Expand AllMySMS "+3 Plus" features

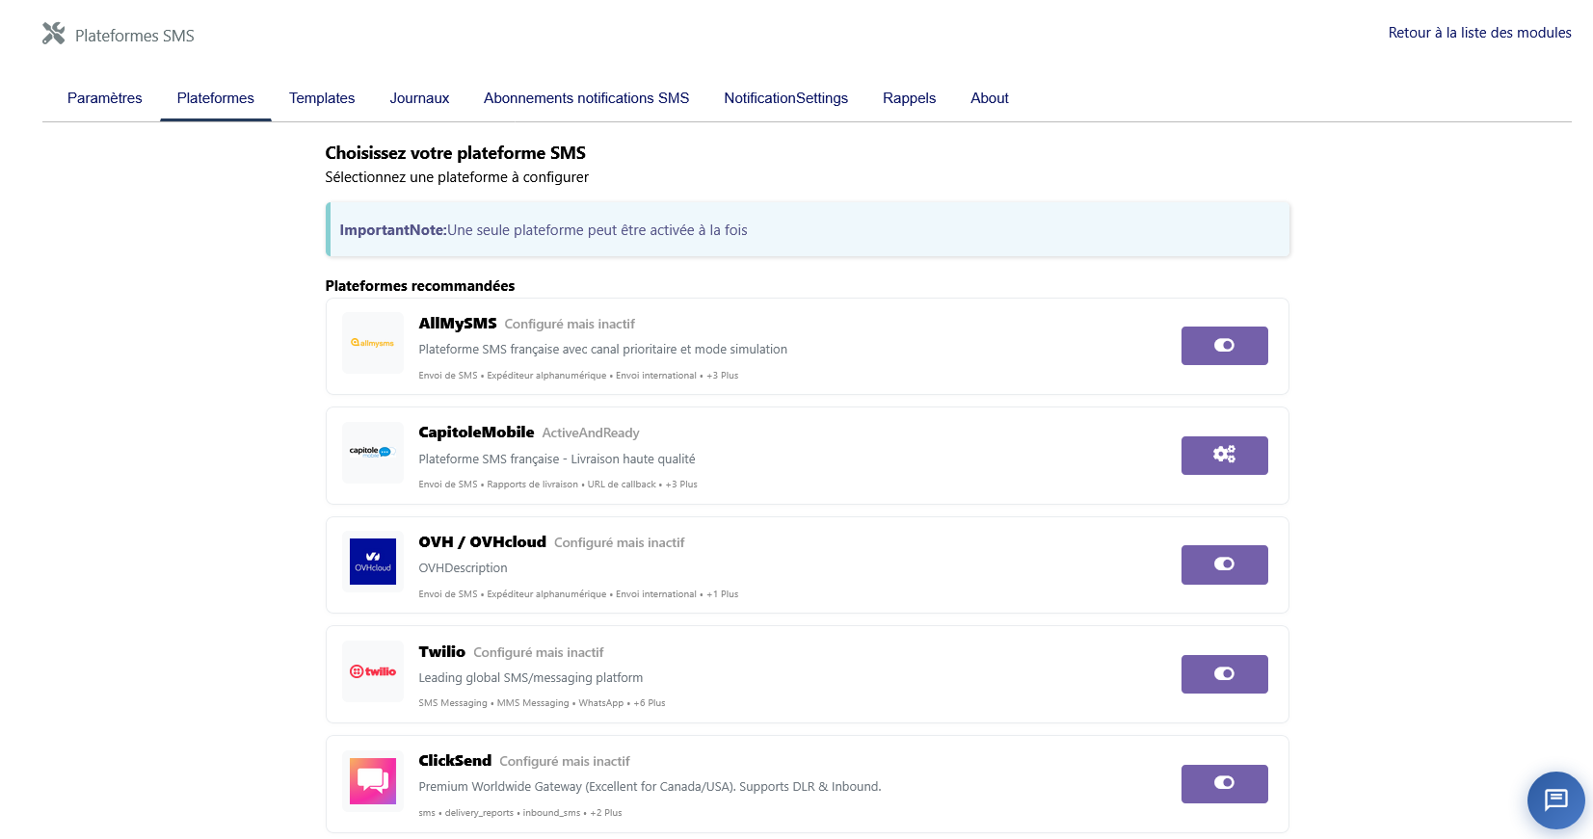click(723, 376)
